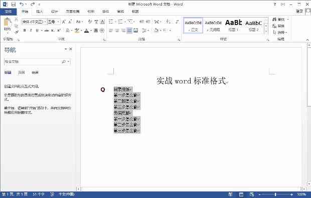Open navigation pane options dropdown arrow
The height and width of the screenshot is (198, 311).
[65, 49]
